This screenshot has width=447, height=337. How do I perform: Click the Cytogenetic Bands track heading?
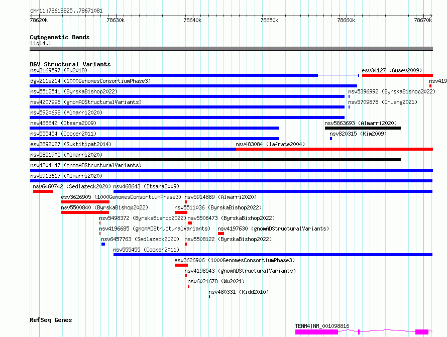tap(60, 37)
